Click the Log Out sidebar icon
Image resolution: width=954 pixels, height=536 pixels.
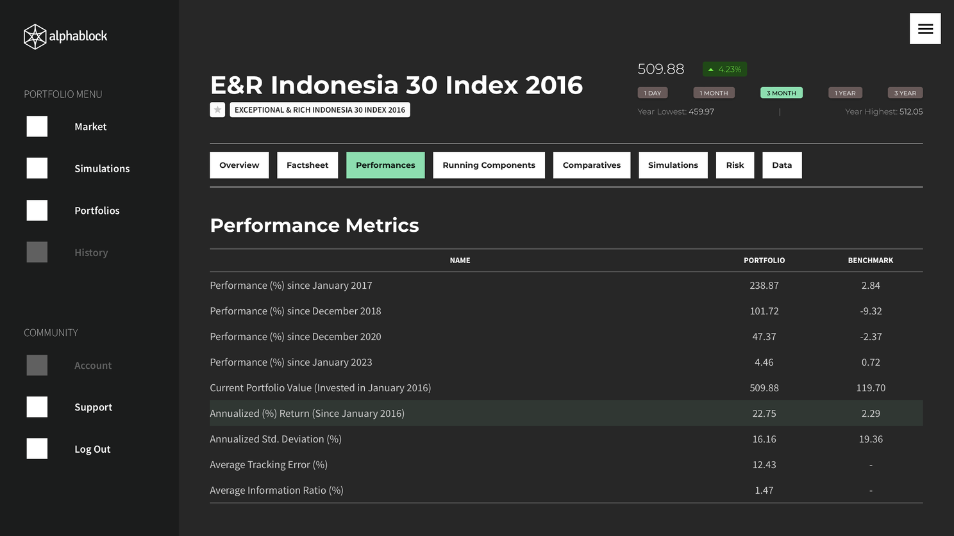(x=37, y=449)
